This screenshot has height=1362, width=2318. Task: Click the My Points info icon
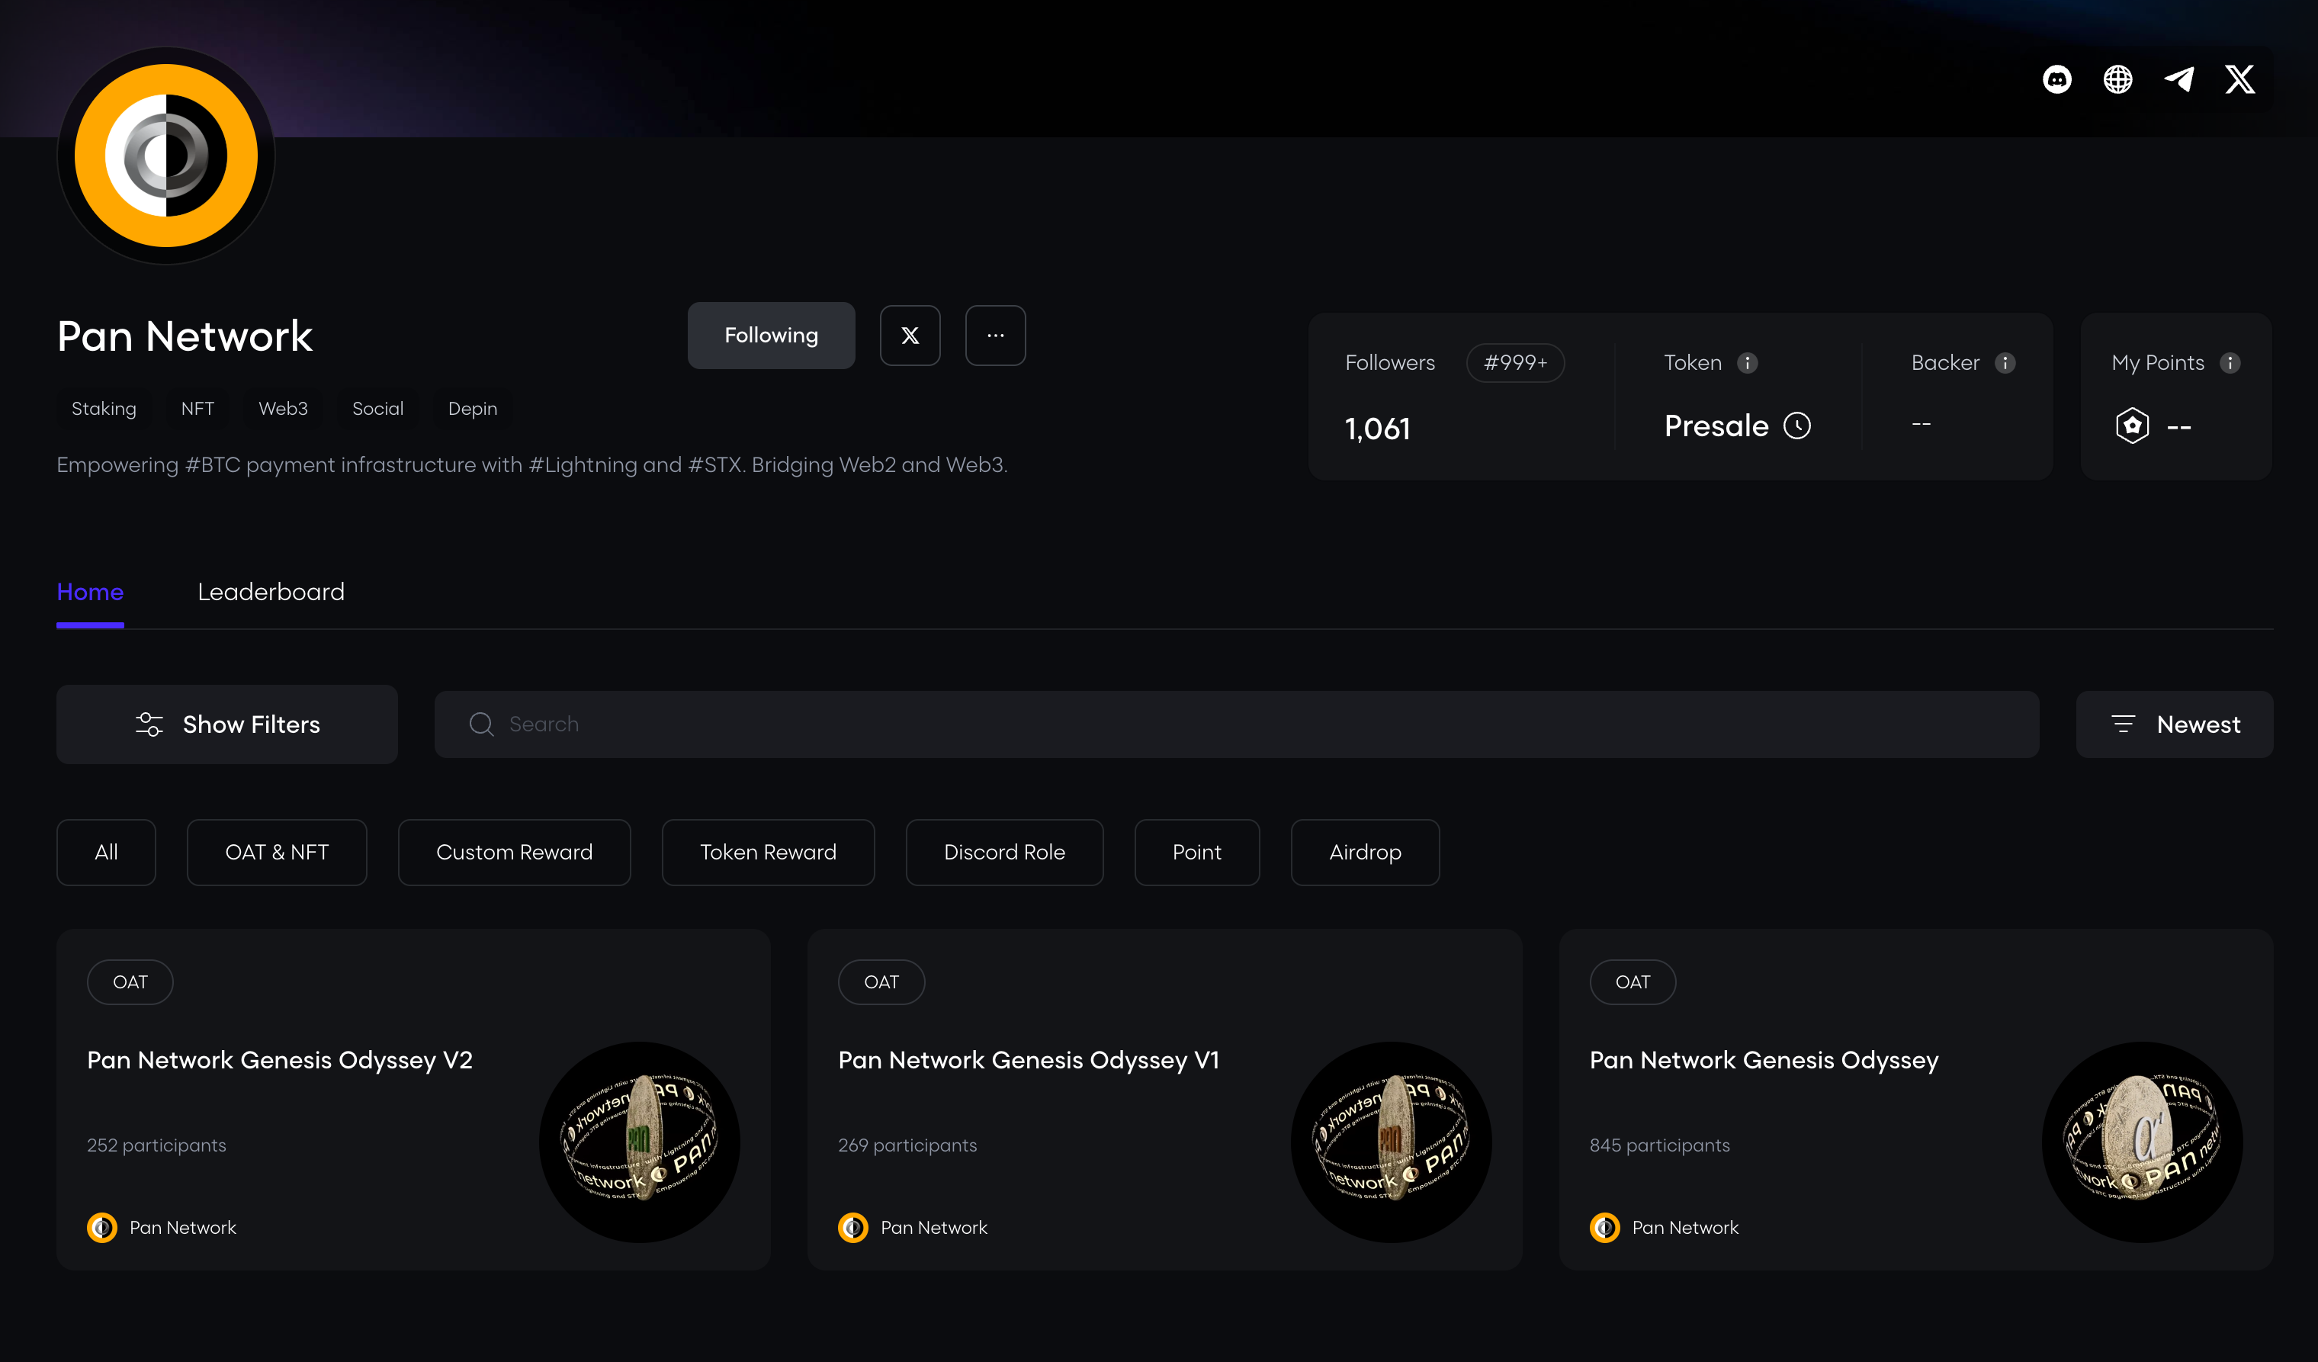coord(2230,364)
